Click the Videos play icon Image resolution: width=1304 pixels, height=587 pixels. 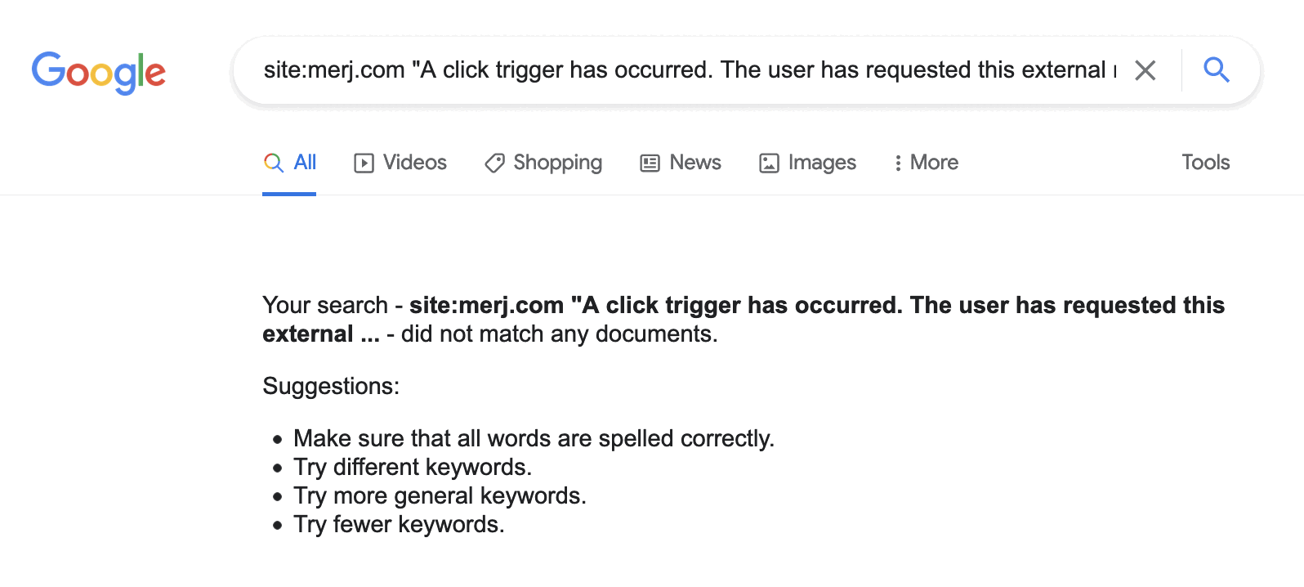[x=364, y=164]
